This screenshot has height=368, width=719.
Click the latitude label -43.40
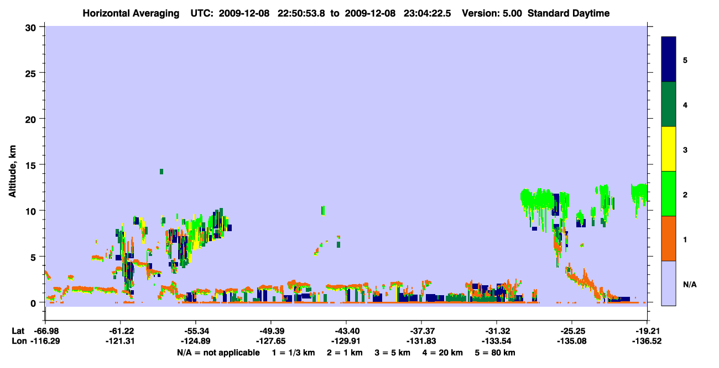click(x=346, y=331)
